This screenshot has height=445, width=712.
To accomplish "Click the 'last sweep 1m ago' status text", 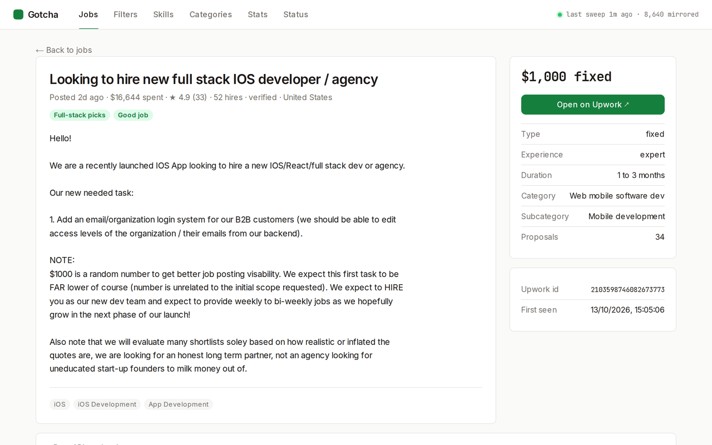I will (x=599, y=14).
